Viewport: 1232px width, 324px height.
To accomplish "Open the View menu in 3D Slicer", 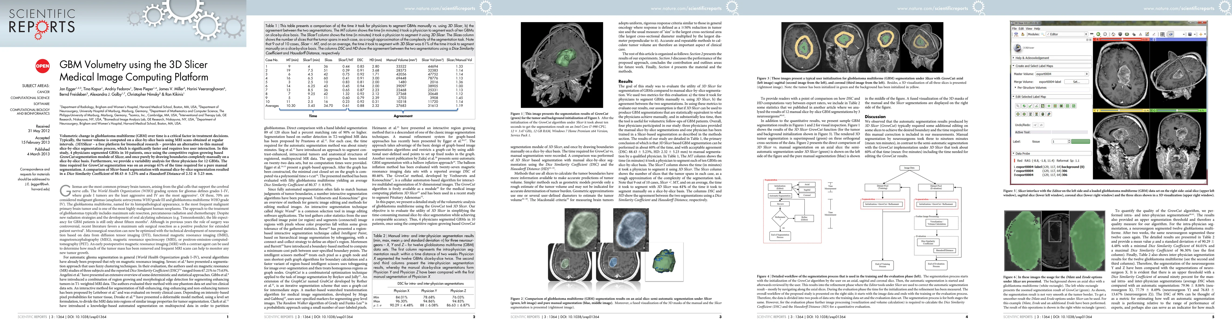I will pyautogui.click(x=1029, y=29).
